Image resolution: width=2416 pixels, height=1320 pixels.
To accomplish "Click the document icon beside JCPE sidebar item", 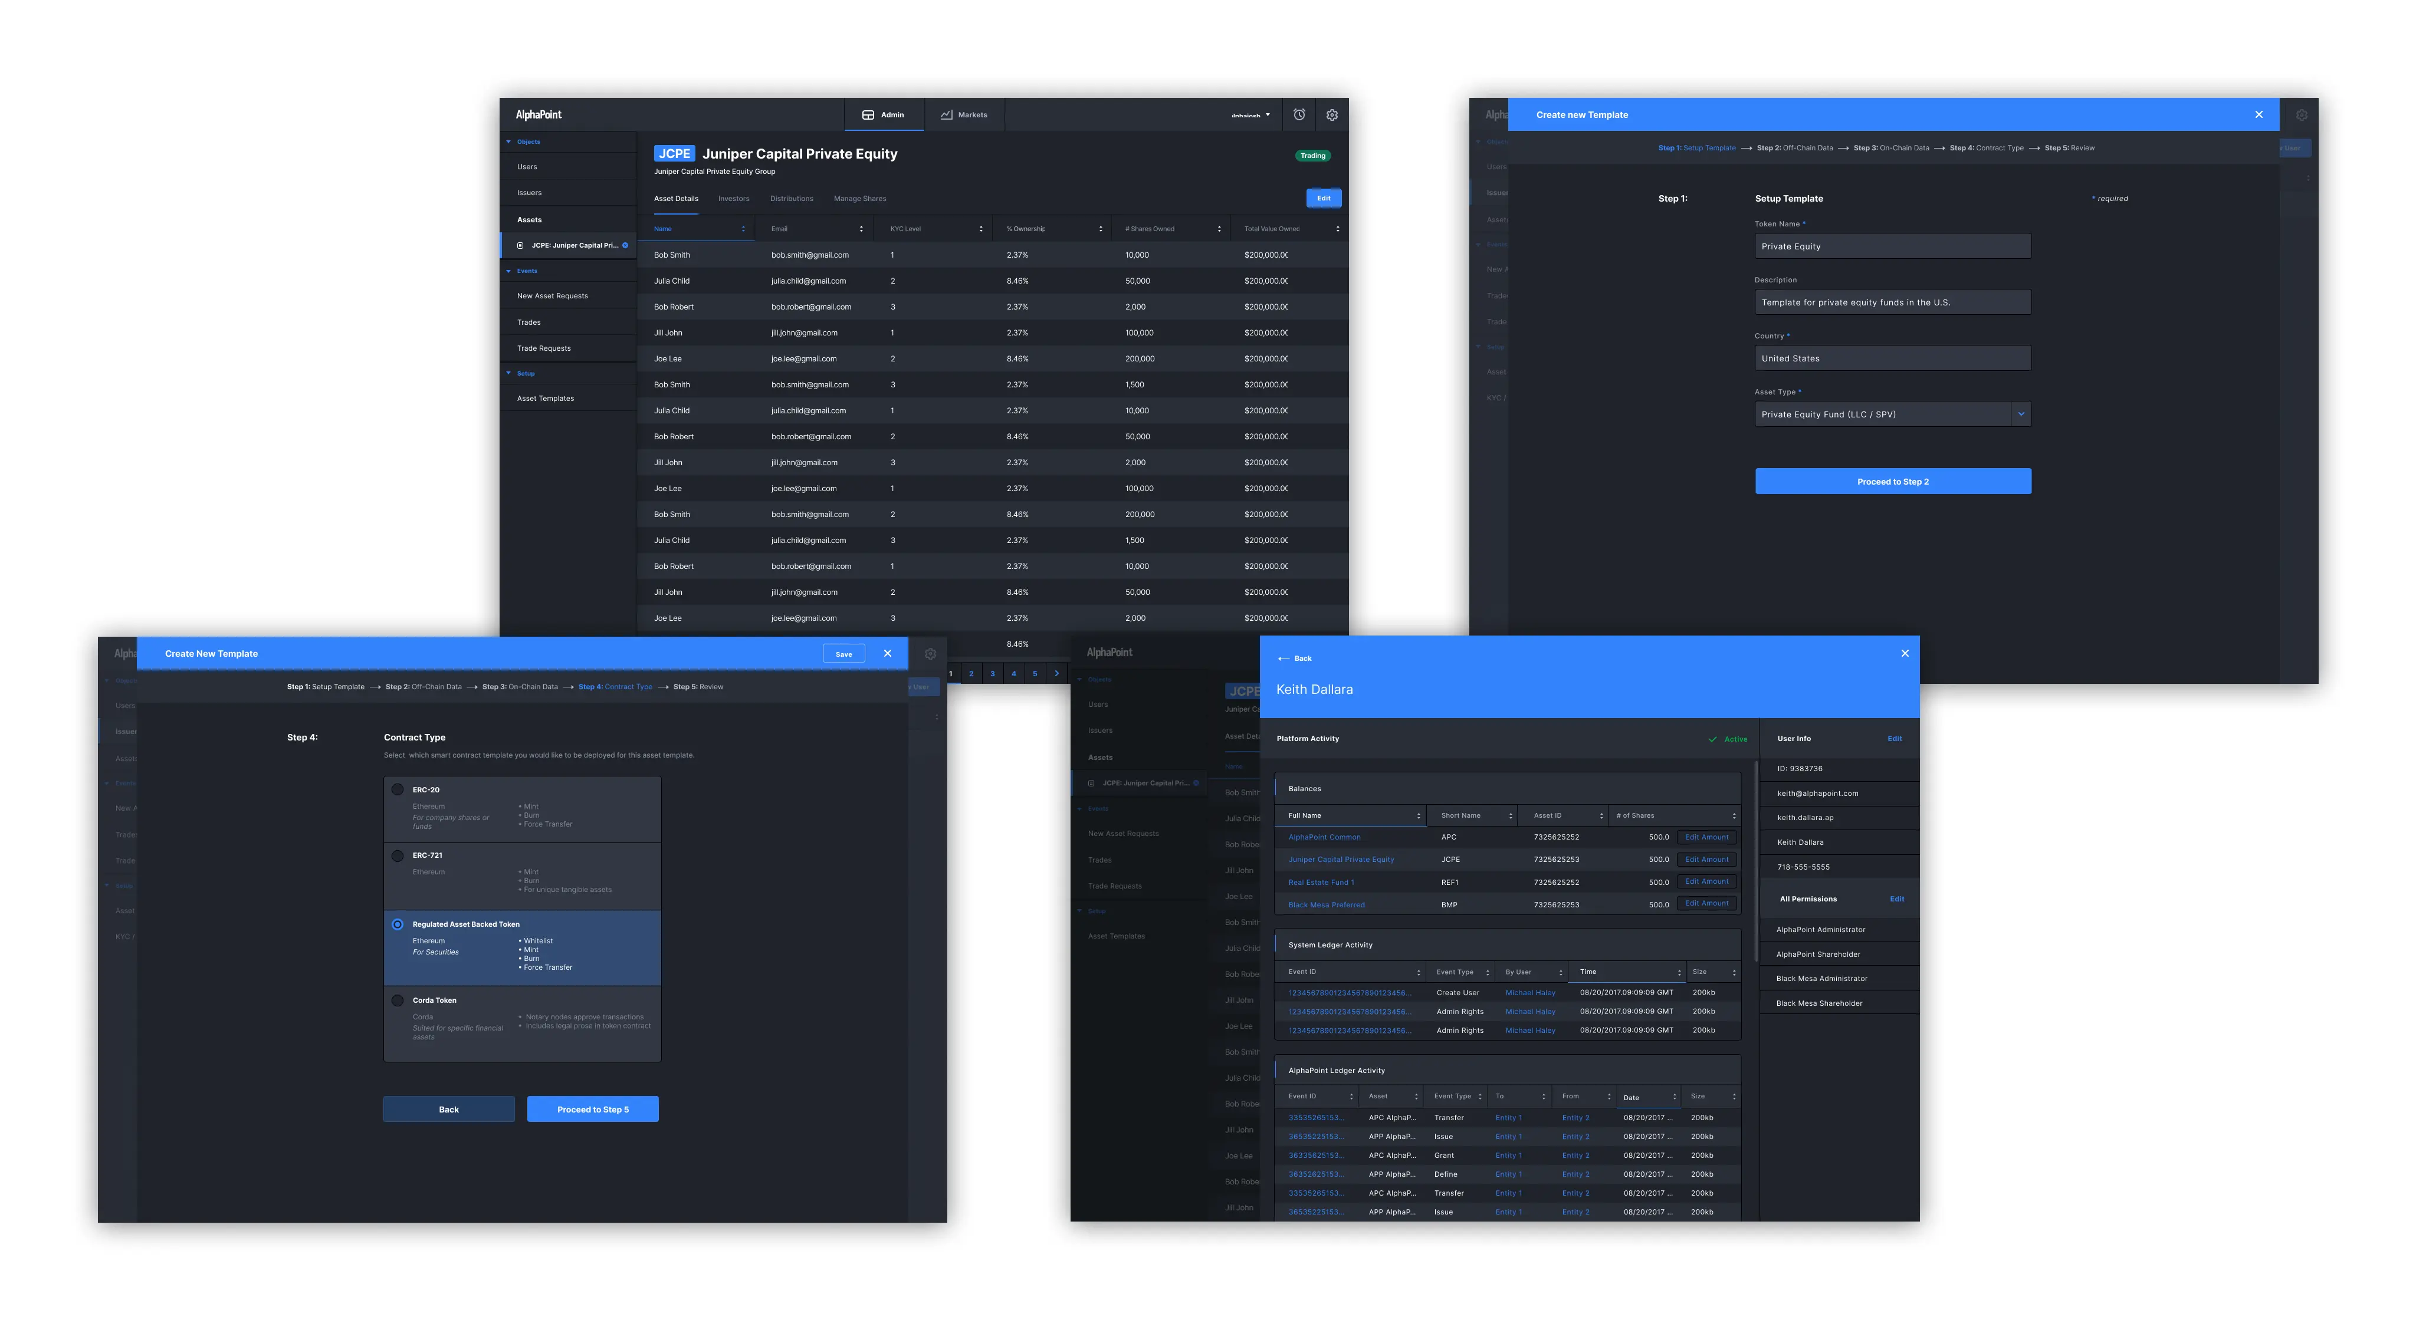I will coord(520,246).
